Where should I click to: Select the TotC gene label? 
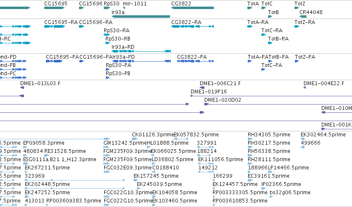pyautogui.click(x=267, y=4)
